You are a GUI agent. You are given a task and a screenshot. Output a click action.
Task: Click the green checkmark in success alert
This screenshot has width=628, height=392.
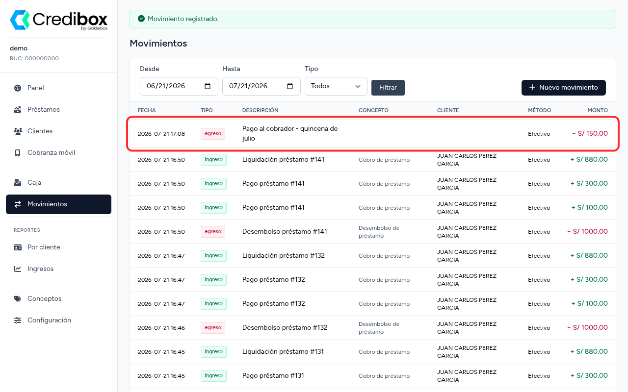pyautogui.click(x=141, y=19)
